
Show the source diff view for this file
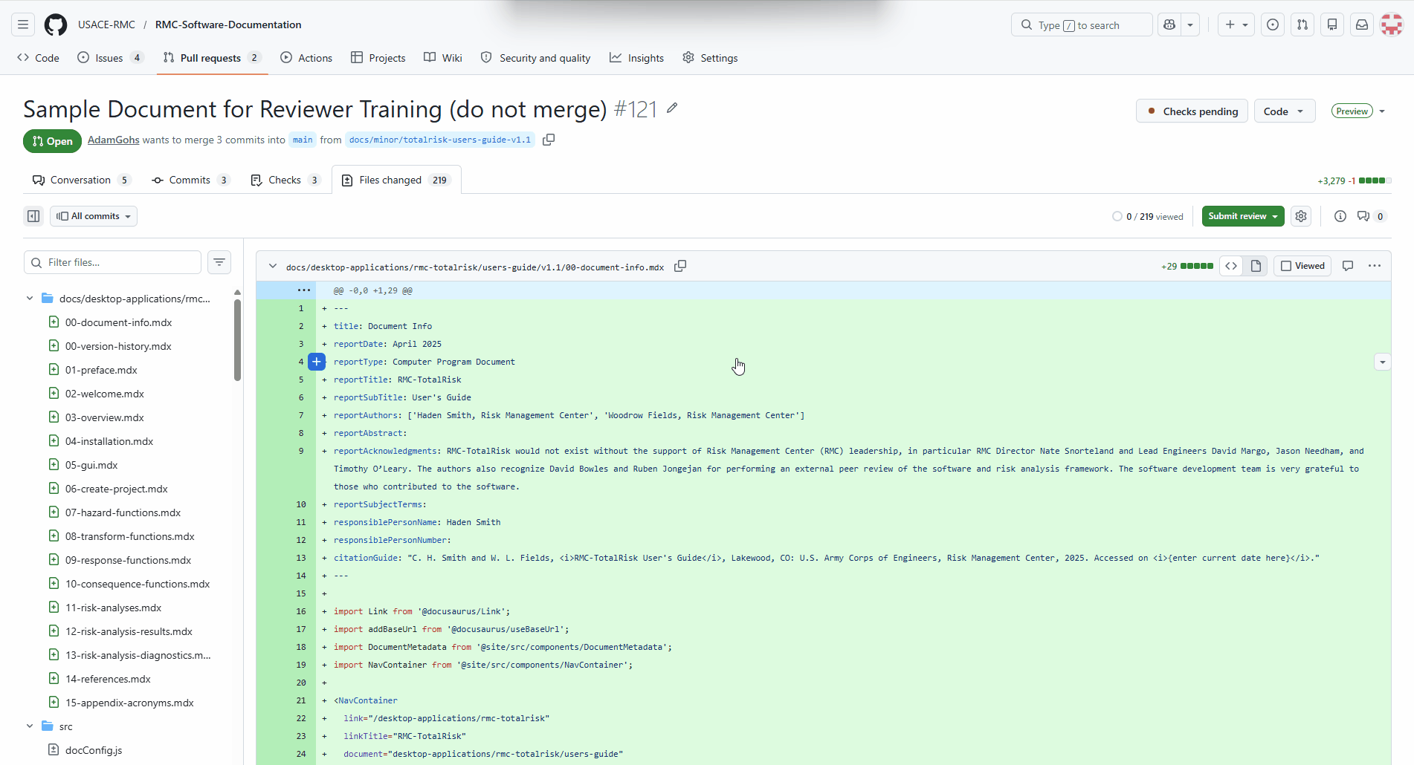(1231, 266)
